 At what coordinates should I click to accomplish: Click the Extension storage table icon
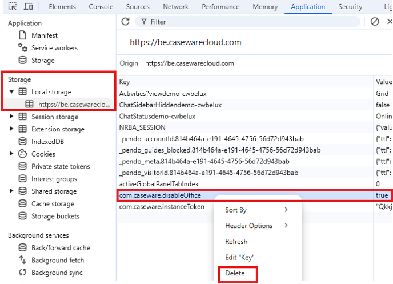tap(22, 129)
